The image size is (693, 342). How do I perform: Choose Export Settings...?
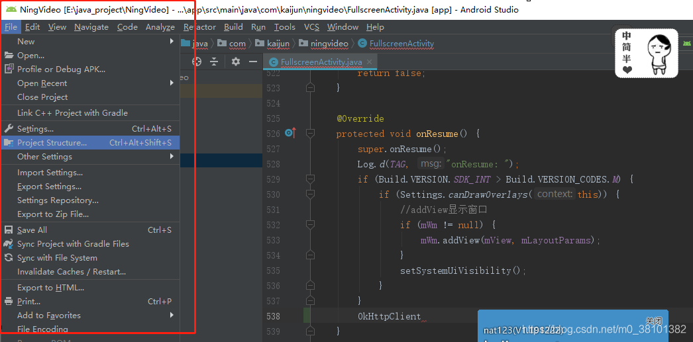tap(90, 187)
